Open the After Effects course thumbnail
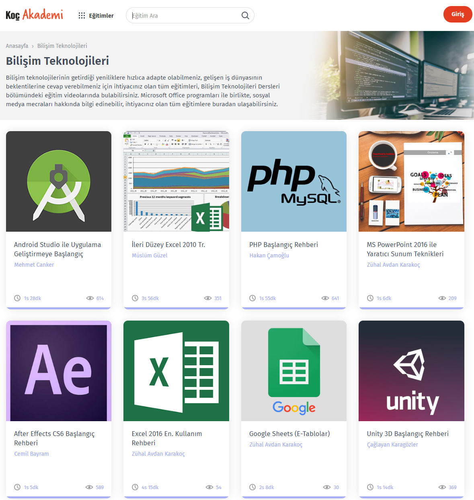474x500 pixels. [59, 371]
